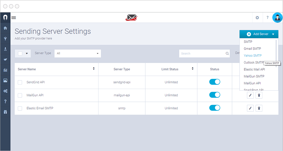Click the sendgrid-api type cell

(x=122, y=82)
